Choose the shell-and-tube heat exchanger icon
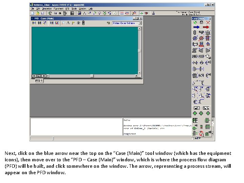The width and height of the screenshot is (244, 183). (x=195, y=44)
